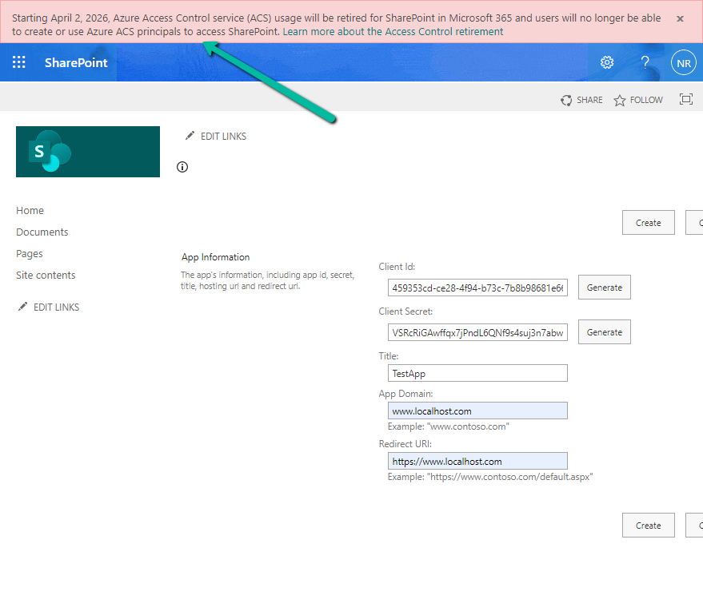This screenshot has width=703, height=599.
Task: Generate a new Client Secret
Action: (x=604, y=331)
